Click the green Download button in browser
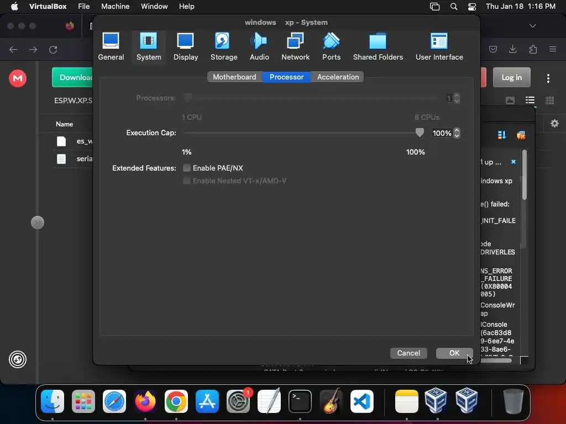This screenshot has width=566, height=424. coord(72,77)
